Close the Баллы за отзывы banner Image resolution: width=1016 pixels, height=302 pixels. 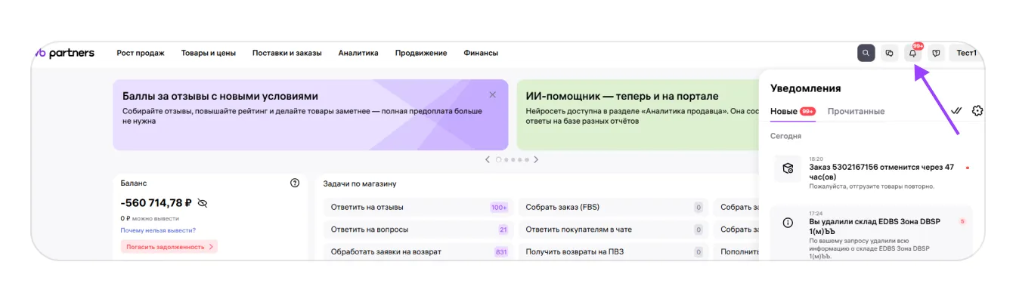pos(493,95)
